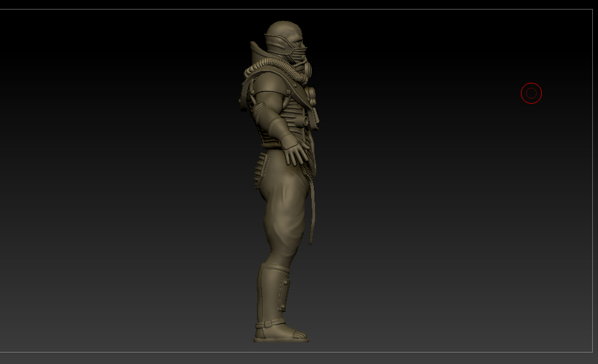This screenshot has height=364, width=598.
Task: Click the character model's armored boot shin
Action: pyautogui.click(x=273, y=291)
